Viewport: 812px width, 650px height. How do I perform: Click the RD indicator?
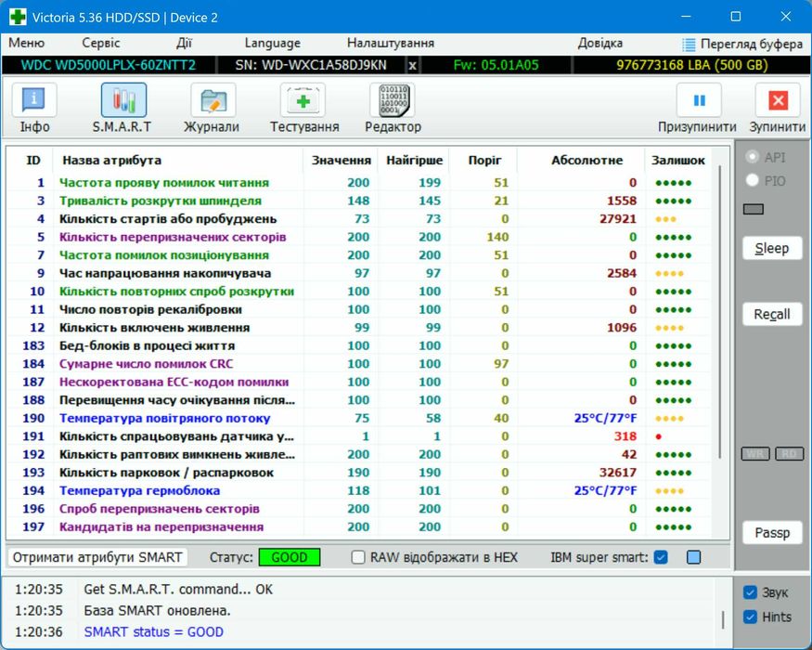789,454
